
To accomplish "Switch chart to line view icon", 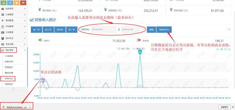I will pos(218,49).
